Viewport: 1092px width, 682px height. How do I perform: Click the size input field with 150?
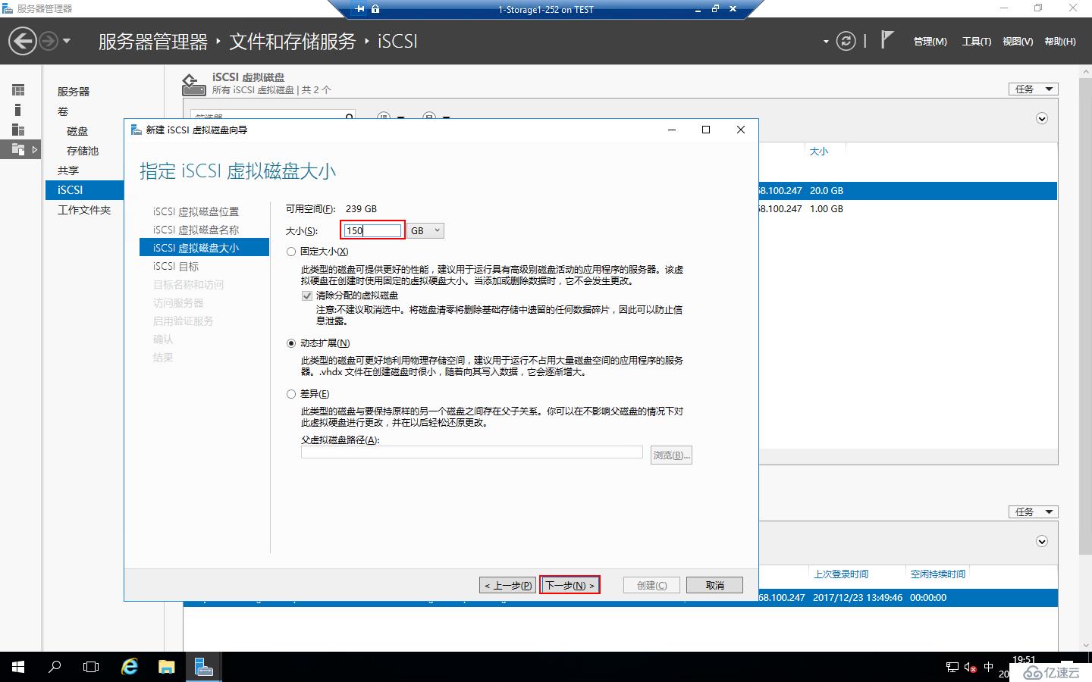click(372, 230)
